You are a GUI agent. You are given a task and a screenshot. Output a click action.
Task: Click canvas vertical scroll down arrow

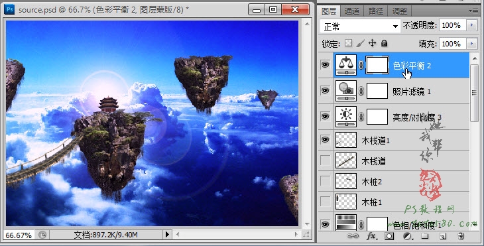click(307, 223)
